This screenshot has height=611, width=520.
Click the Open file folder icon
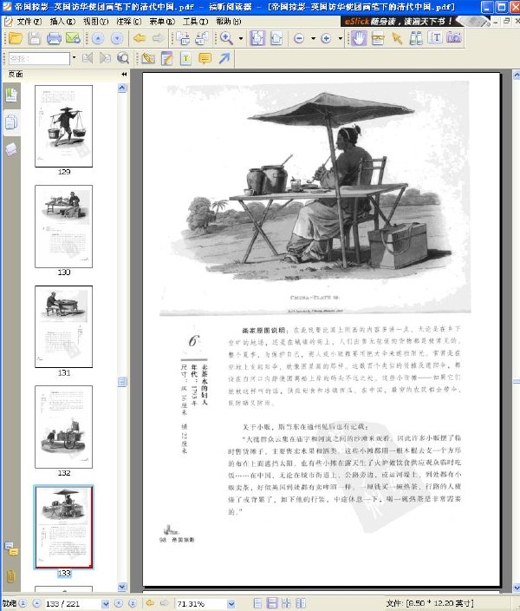16,38
